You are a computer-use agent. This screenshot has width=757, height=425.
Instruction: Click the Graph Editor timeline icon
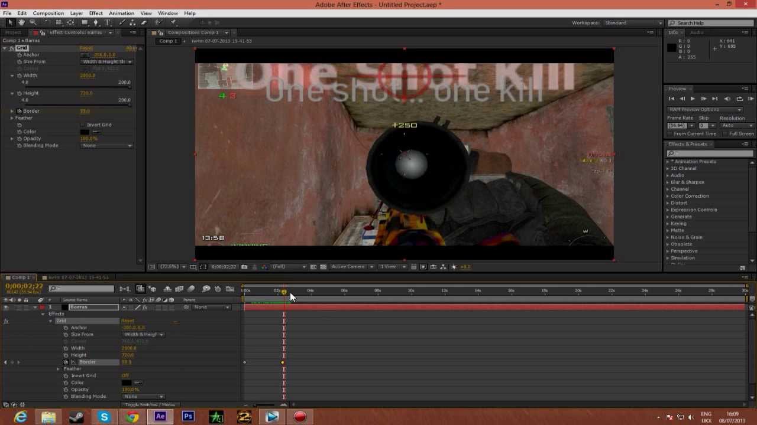coord(230,289)
